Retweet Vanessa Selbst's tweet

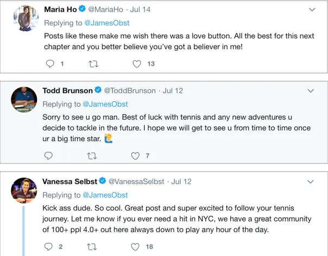point(92,247)
